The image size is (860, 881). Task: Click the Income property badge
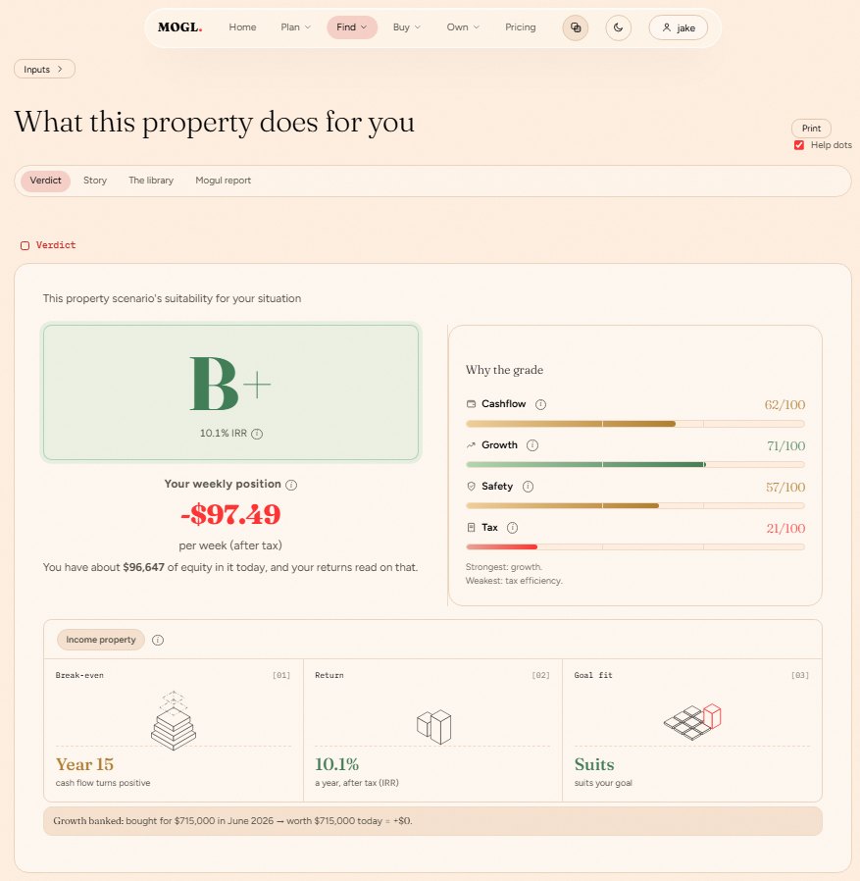(x=101, y=640)
